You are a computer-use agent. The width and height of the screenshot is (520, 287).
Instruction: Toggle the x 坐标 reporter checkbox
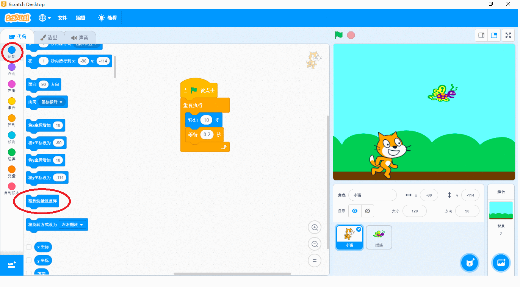point(29,247)
